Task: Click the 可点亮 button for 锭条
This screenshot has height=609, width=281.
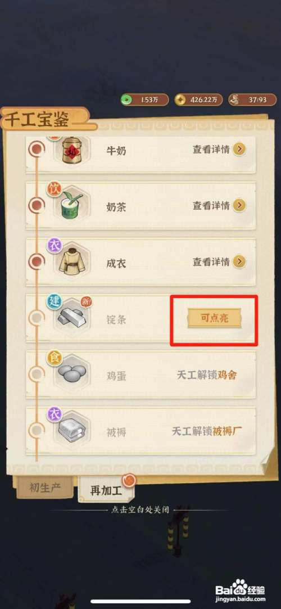Action: click(214, 318)
